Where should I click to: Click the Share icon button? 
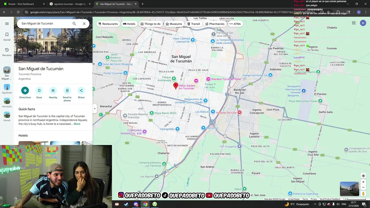pos(81,90)
